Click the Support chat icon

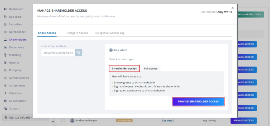point(5,109)
